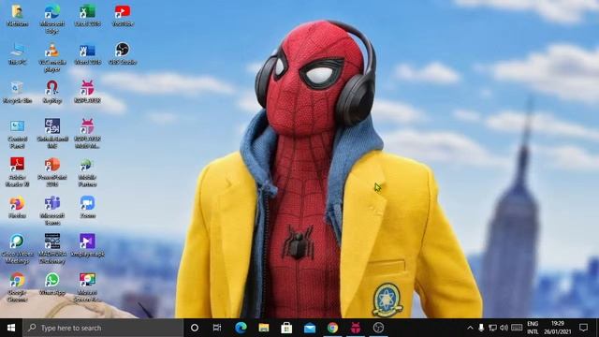599x337 pixels.
Task: Open the Windows Start menu
Action: tap(11, 328)
